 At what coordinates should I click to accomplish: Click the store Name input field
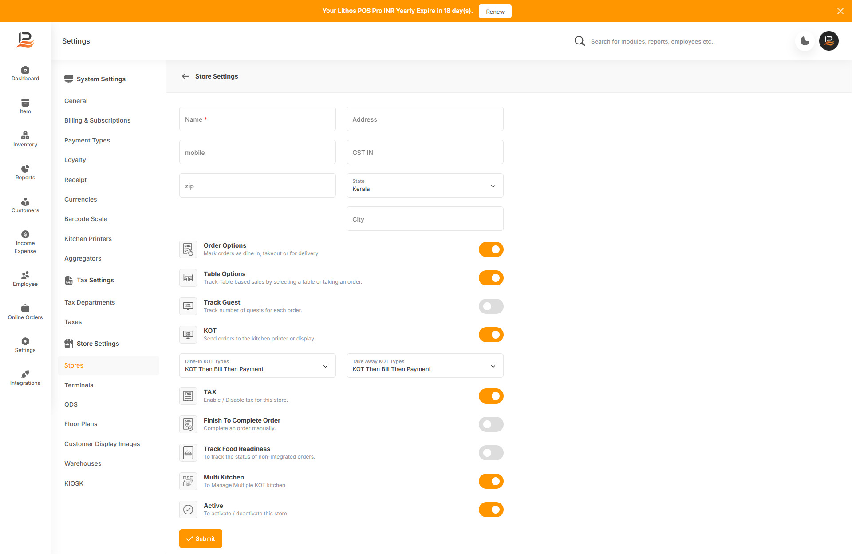257,119
